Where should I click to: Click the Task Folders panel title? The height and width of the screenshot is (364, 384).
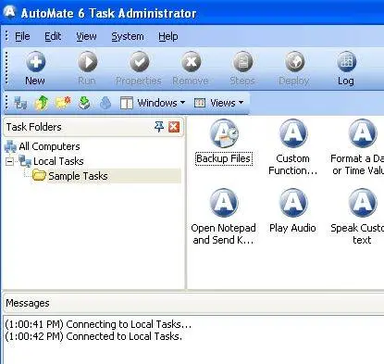tap(34, 127)
